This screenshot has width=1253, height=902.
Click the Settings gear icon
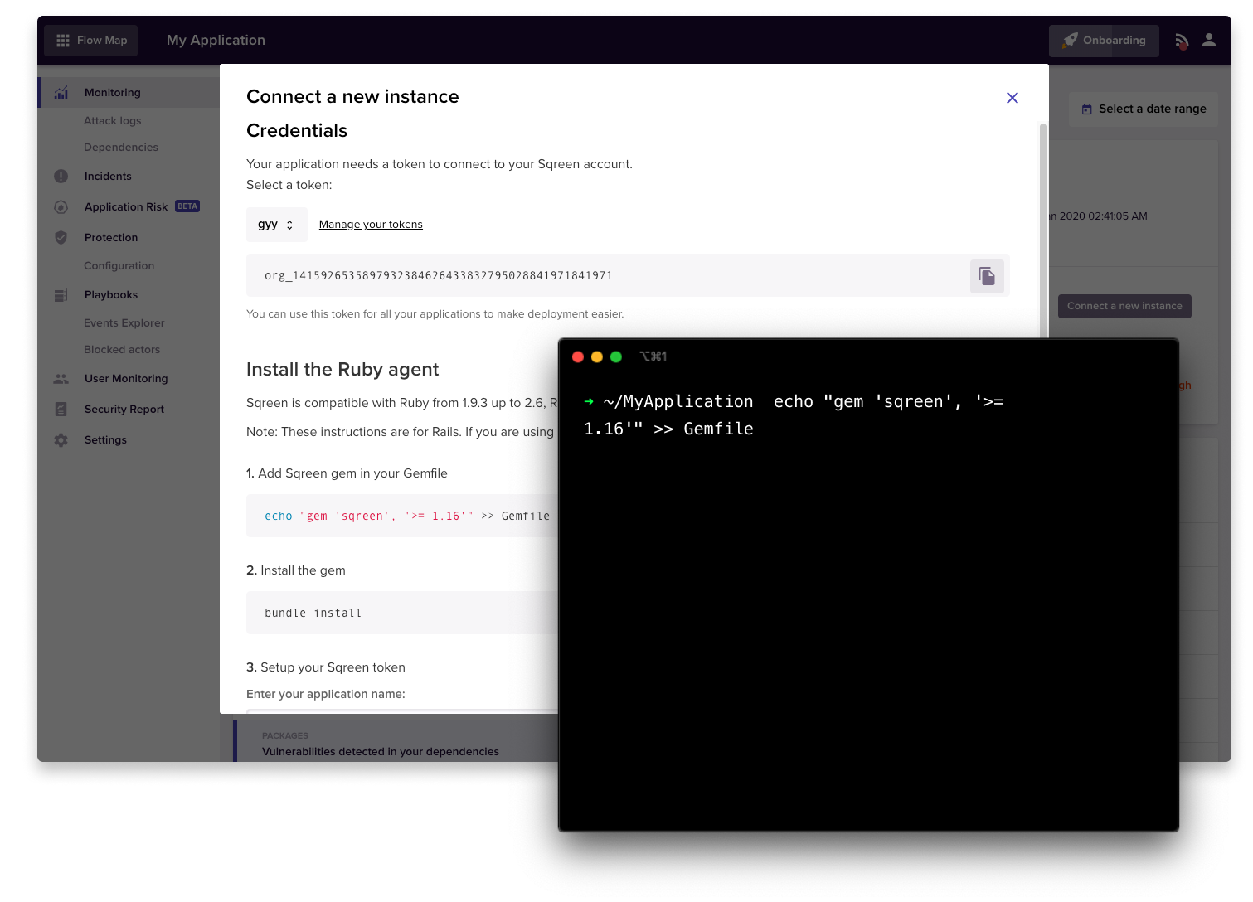click(61, 440)
